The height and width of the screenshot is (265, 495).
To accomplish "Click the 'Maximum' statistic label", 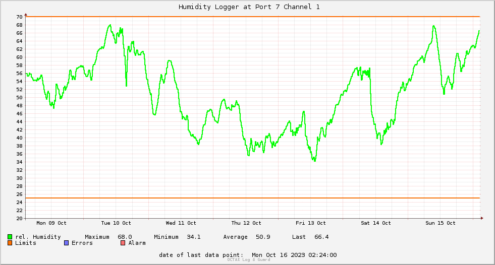I will (97, 237).
